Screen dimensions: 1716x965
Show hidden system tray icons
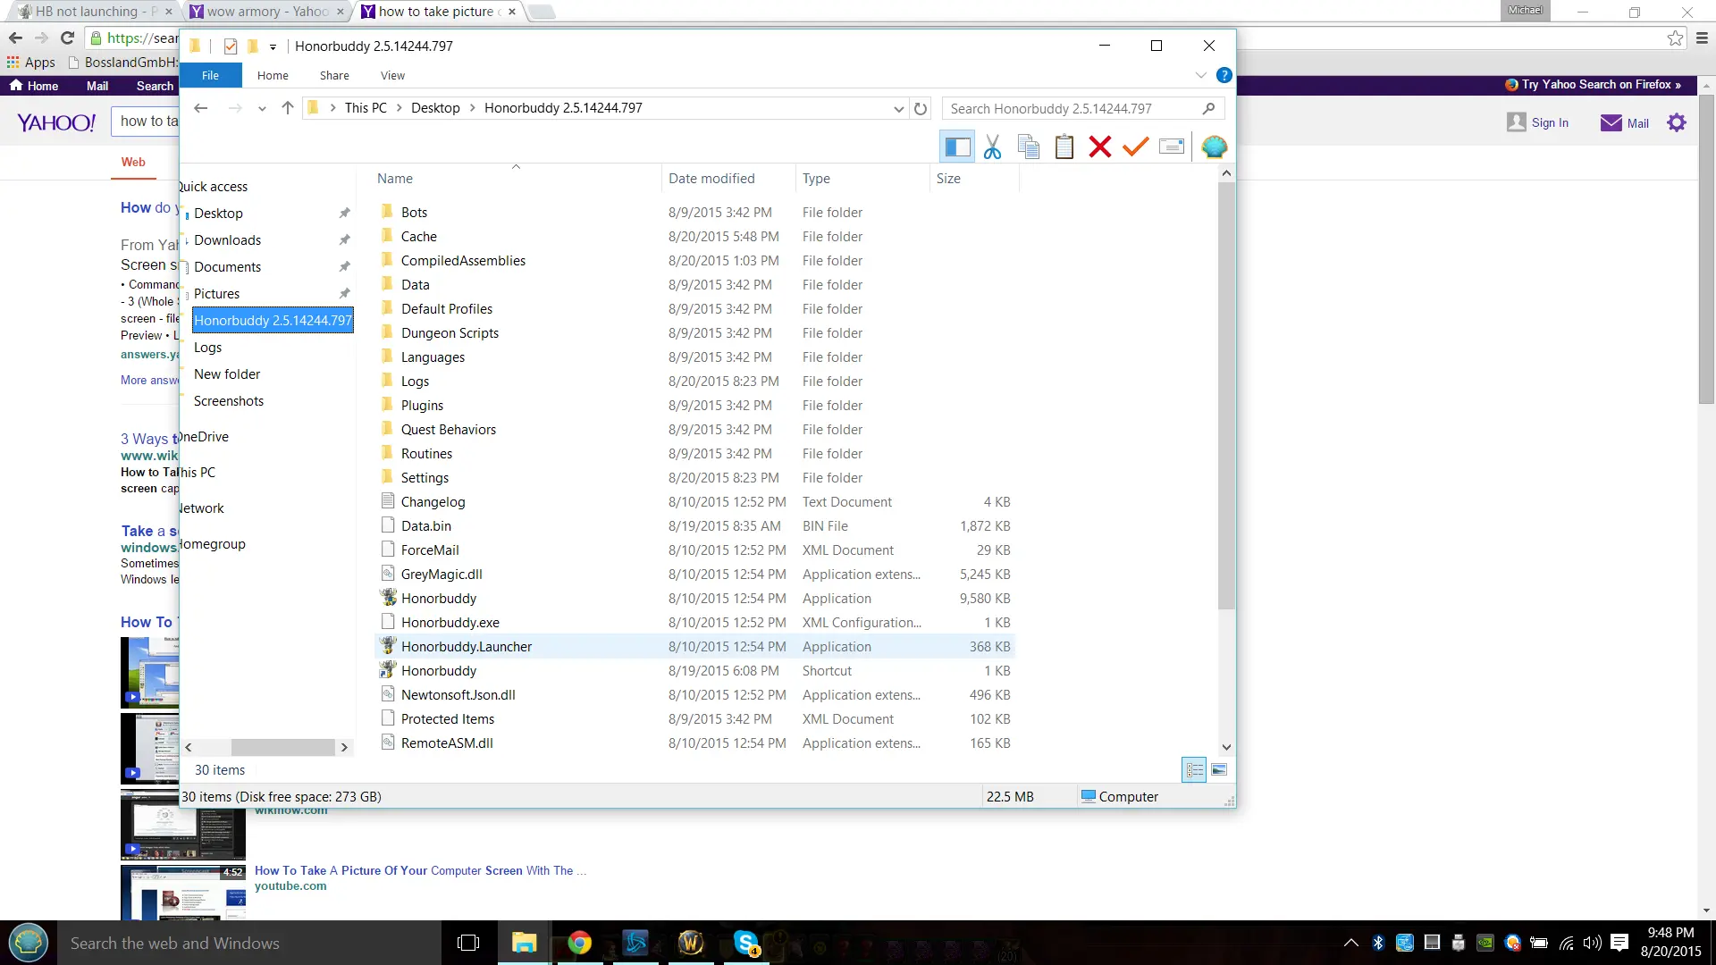click(x=1351, y=943)
